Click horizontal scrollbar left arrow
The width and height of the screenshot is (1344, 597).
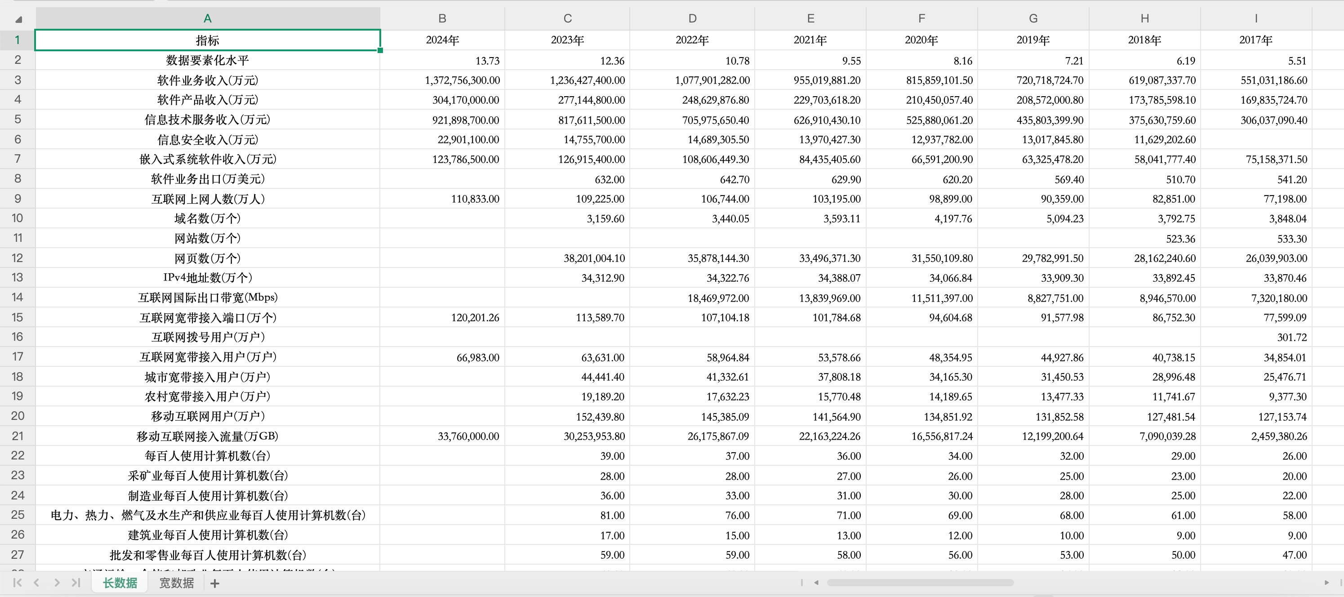[x=816, y=582]
